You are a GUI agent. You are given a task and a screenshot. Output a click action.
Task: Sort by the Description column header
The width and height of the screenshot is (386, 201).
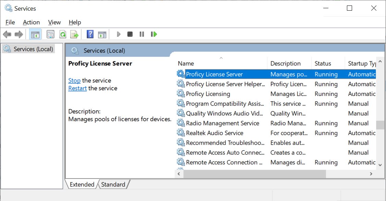[x=289, y=63]
